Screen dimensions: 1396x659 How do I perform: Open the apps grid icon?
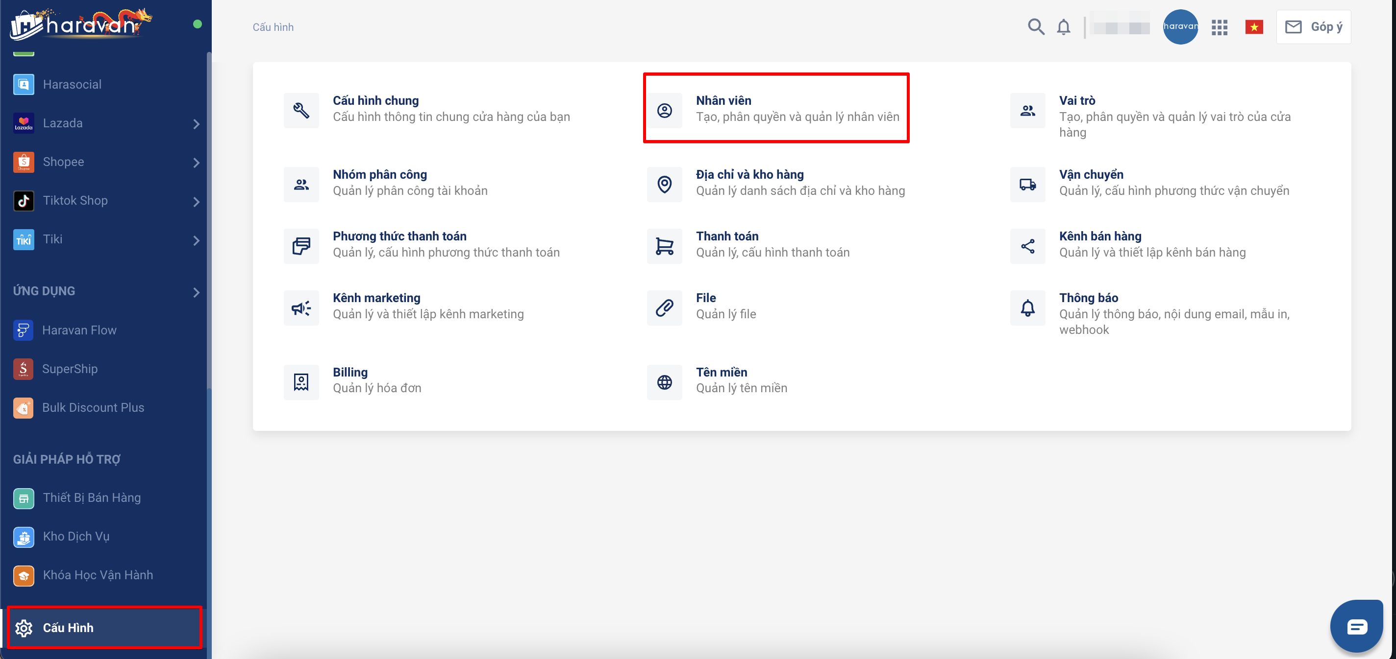coord(1220,27)
